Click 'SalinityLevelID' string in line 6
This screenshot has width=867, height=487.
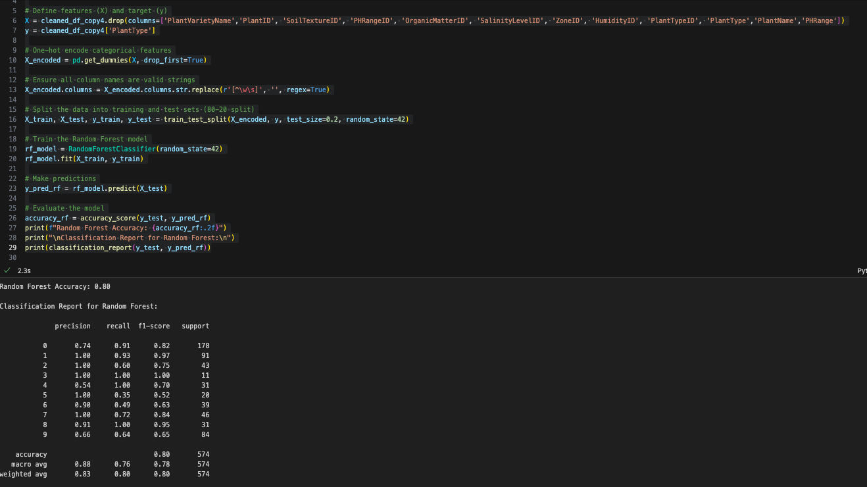[x=511, y=20]
